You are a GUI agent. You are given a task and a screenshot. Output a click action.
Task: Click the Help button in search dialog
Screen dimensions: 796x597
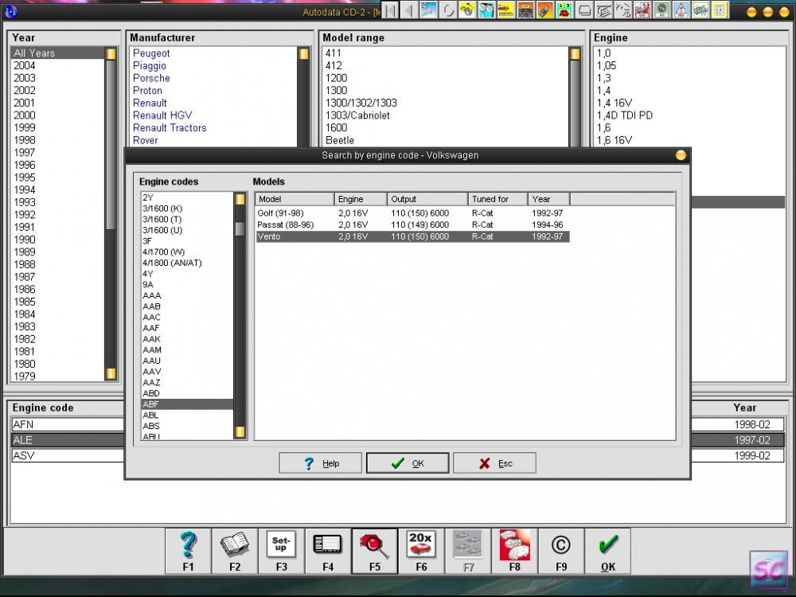click(320, 463)
